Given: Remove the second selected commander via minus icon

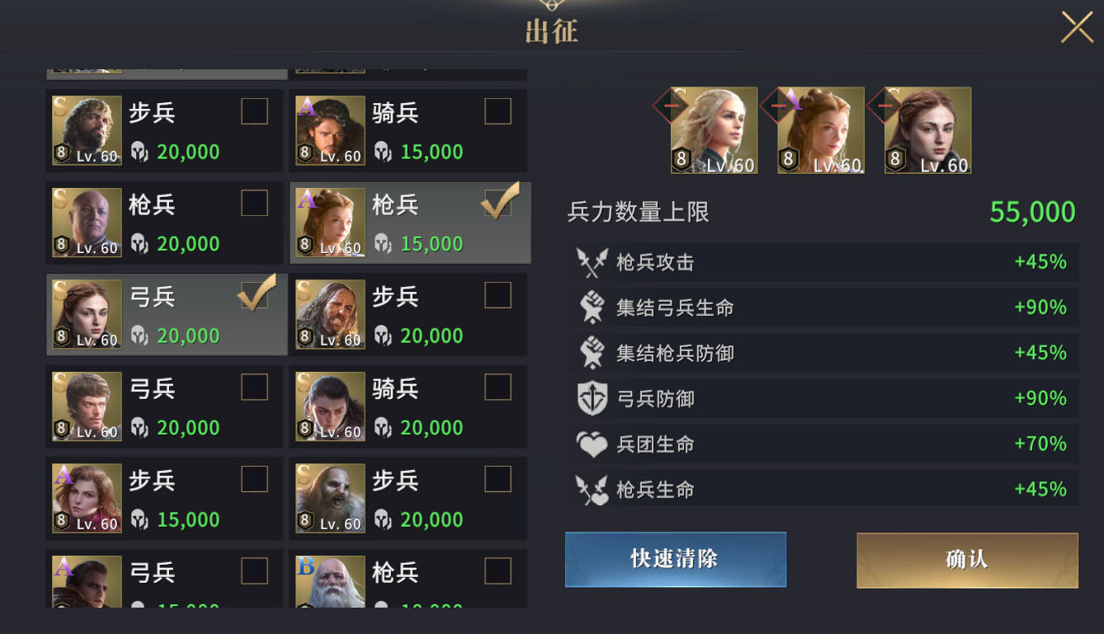Looking at the screenshot, I should click(777, 106).
